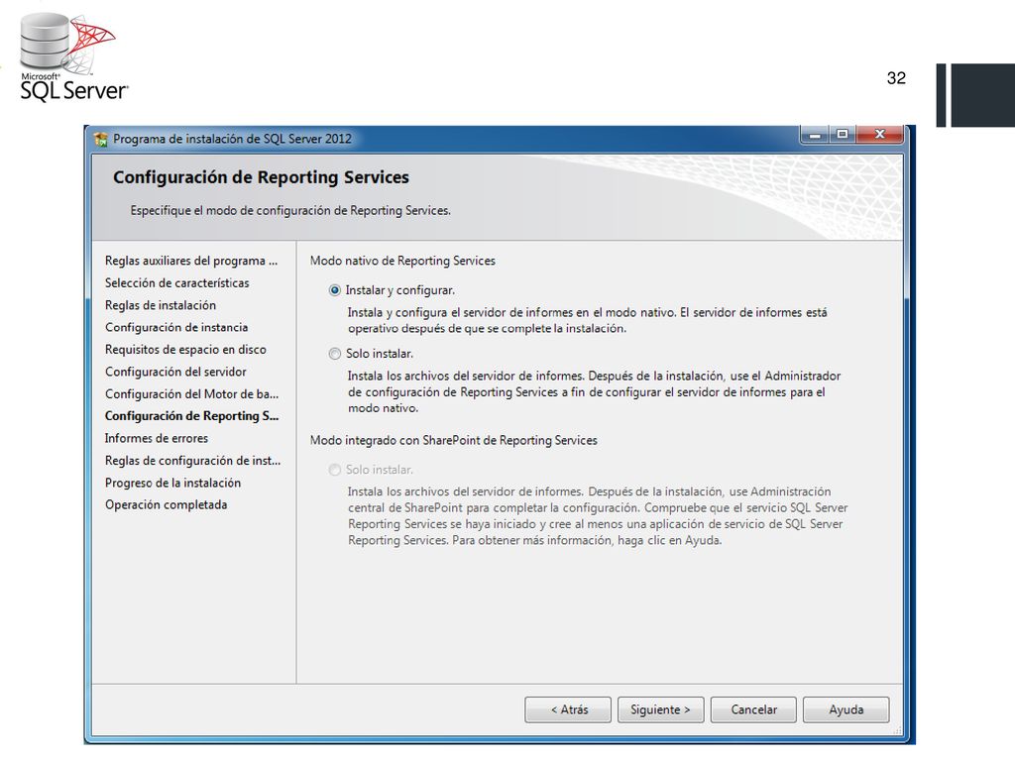Viewport: 1015px width, 761px height.
Task: Open 'Configuración del servidor' step
Action: (175, 373)
